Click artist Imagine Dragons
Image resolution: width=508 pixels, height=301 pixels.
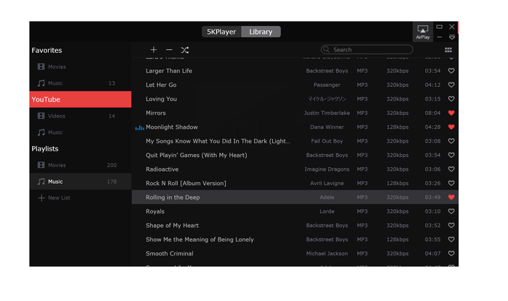(x=327, y=169)
